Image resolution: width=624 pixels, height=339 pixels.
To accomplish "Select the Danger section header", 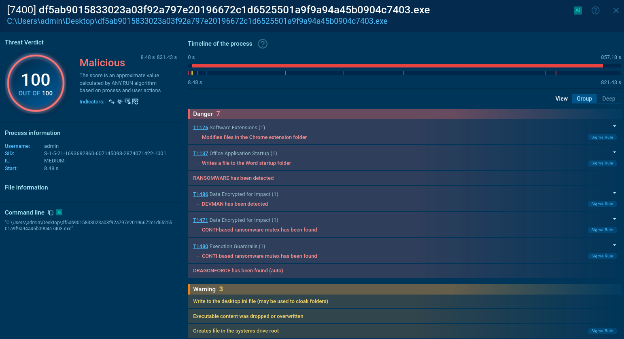I will 404,114.
